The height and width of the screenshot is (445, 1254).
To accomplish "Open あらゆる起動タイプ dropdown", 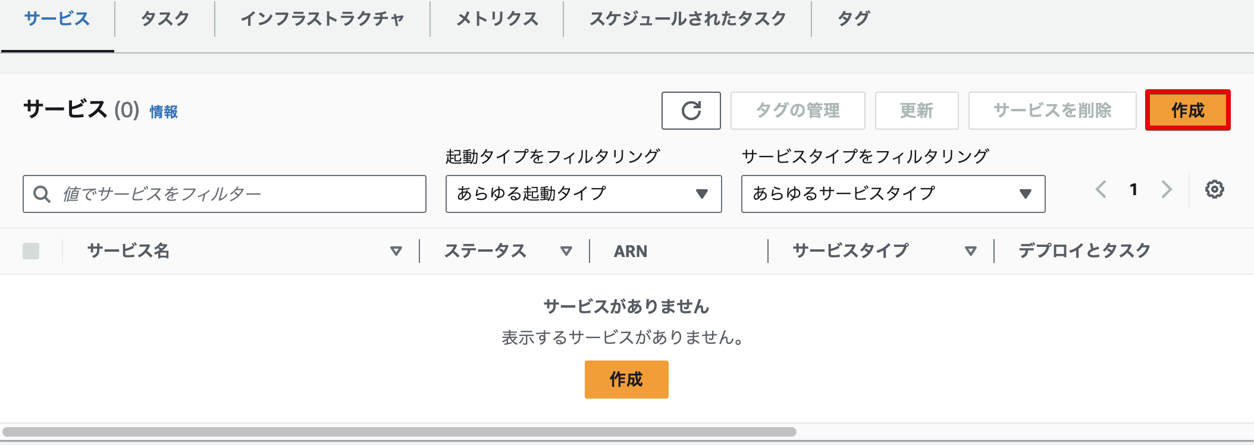I will [x=584, y=194].
